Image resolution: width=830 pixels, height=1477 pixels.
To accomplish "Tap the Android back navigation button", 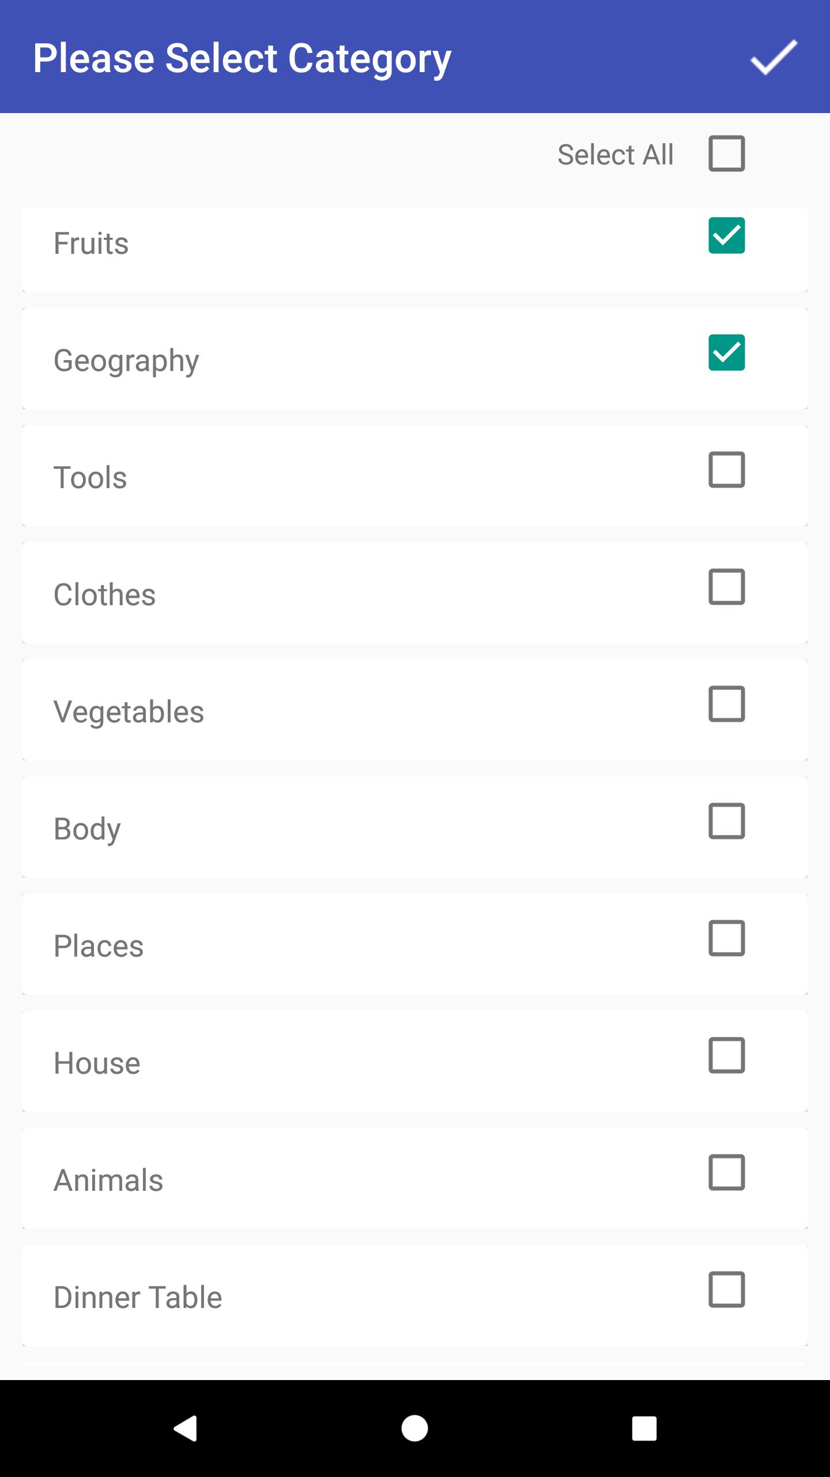I will [186, 1429].
